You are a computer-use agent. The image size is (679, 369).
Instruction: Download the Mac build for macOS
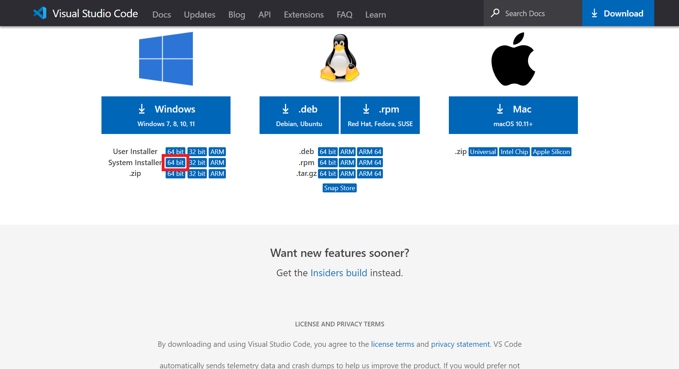513,115
